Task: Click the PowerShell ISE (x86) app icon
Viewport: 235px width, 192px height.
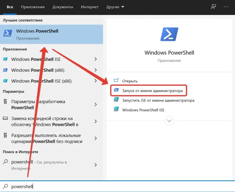Action: pyautogui.click(x=6, y=81)
